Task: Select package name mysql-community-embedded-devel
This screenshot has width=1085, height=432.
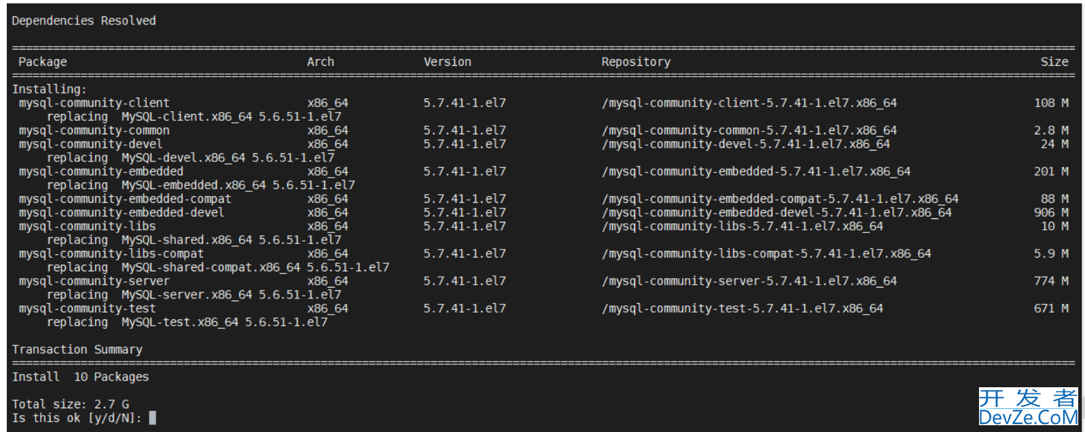Action: point(122,212)
